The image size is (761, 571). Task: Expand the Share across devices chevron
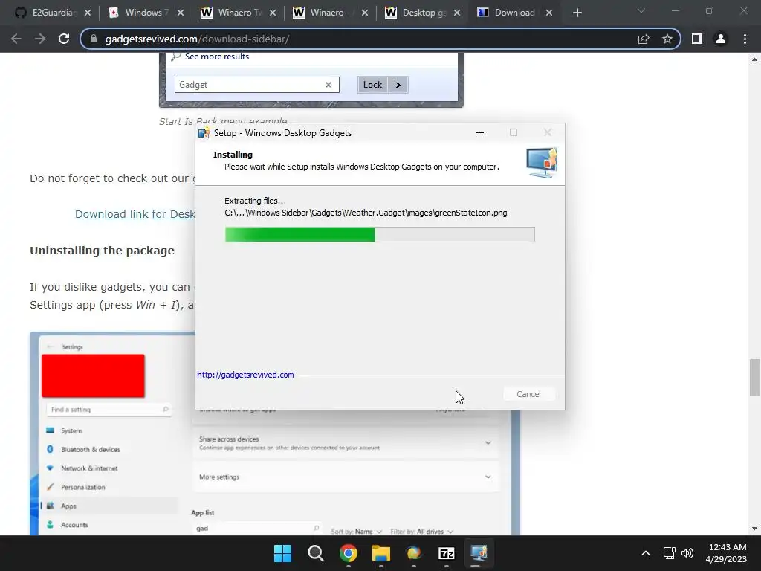pos(488,443)
